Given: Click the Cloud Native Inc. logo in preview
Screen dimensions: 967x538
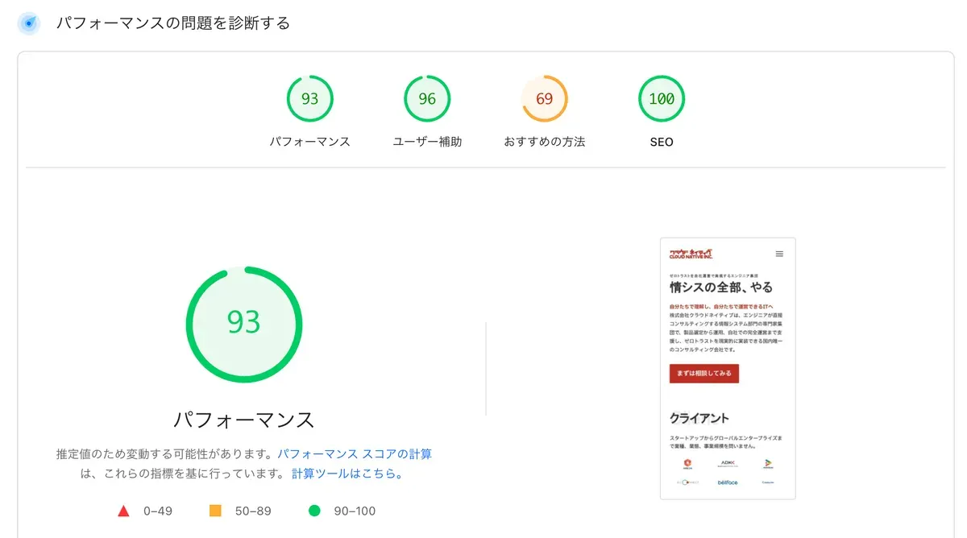Looking at the screenshot, I should pos(691,254).
